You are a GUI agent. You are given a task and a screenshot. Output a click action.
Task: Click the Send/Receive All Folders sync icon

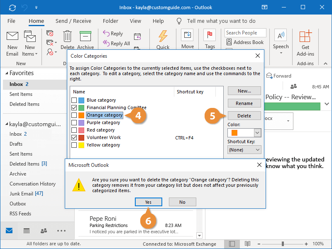(12, 7)
